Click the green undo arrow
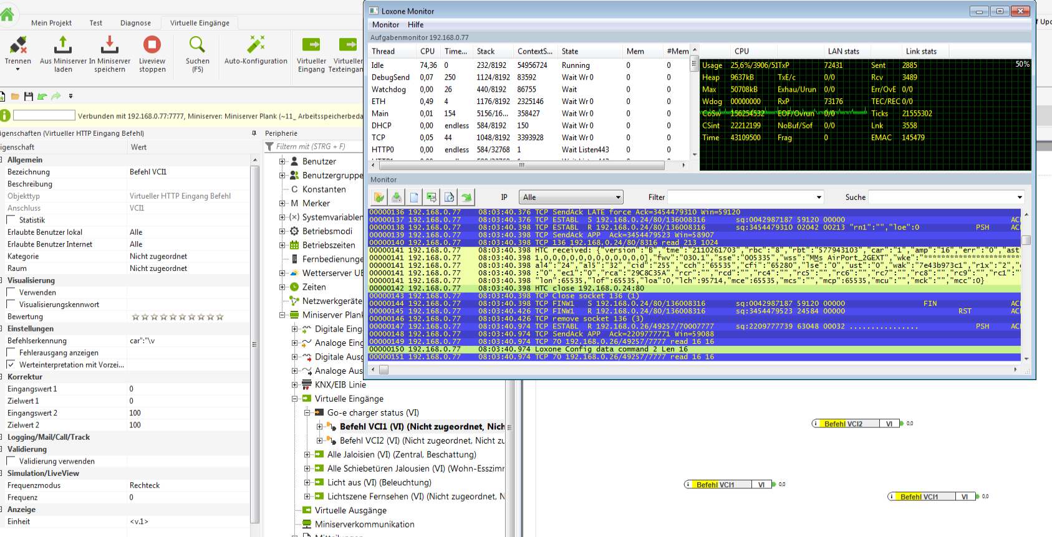 [42, 97]
